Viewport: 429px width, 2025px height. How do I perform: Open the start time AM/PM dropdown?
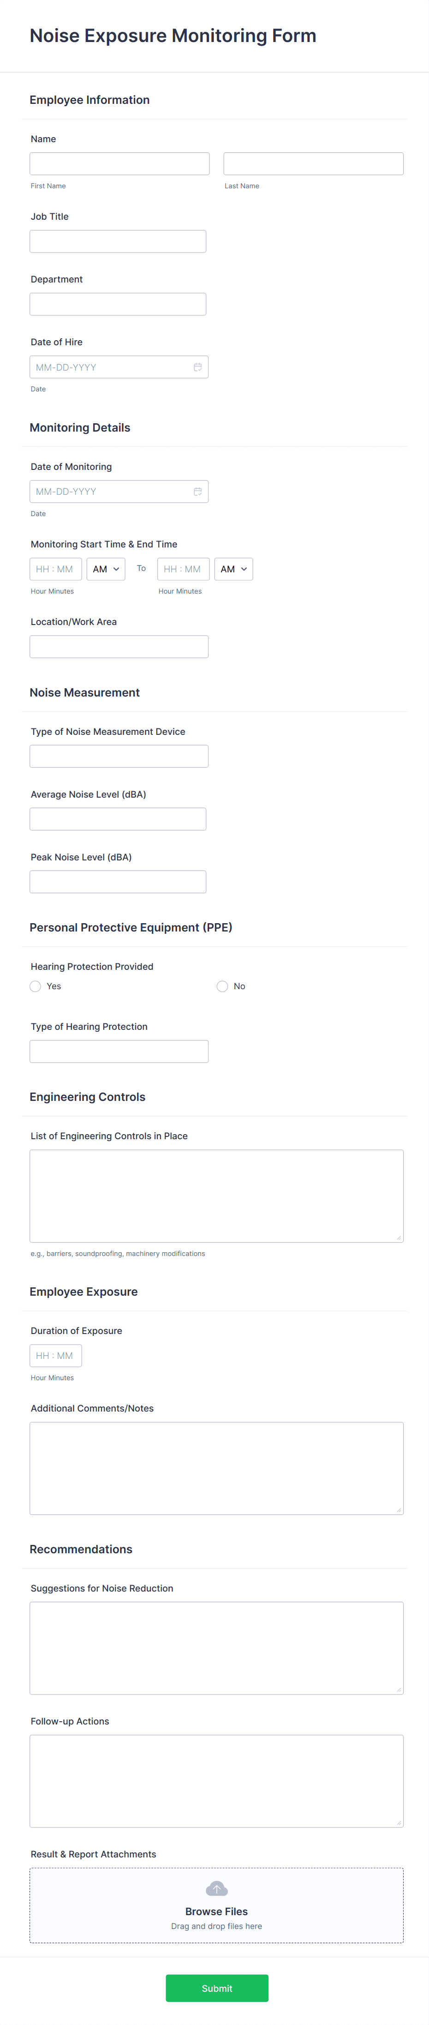point(105,568)
